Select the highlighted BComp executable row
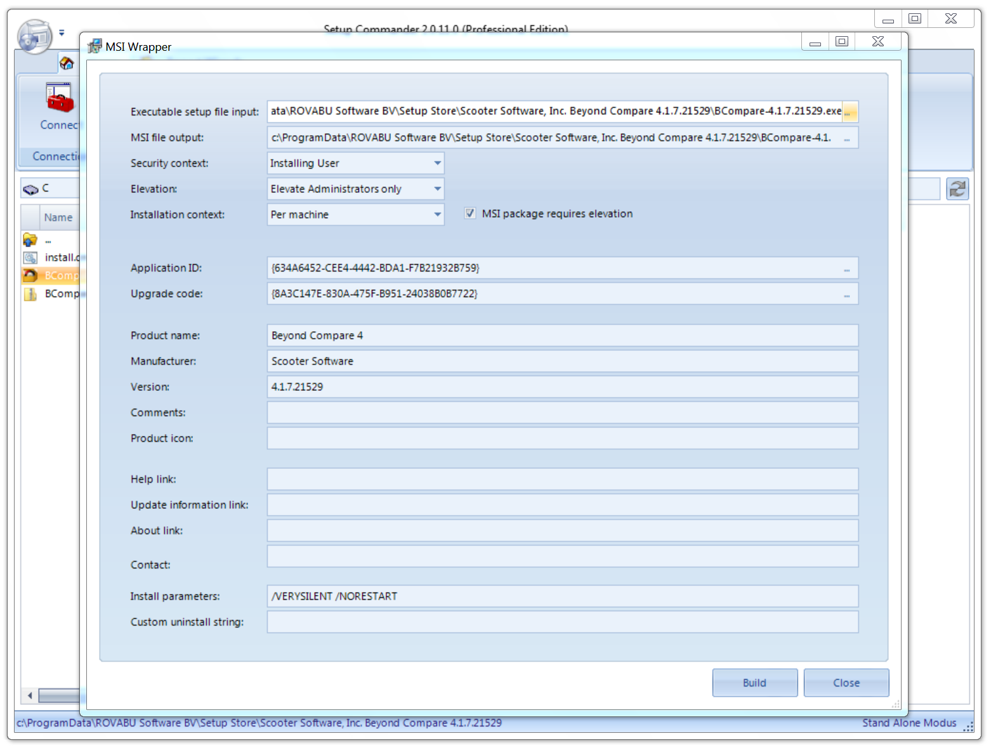 (x=52, y=275)
